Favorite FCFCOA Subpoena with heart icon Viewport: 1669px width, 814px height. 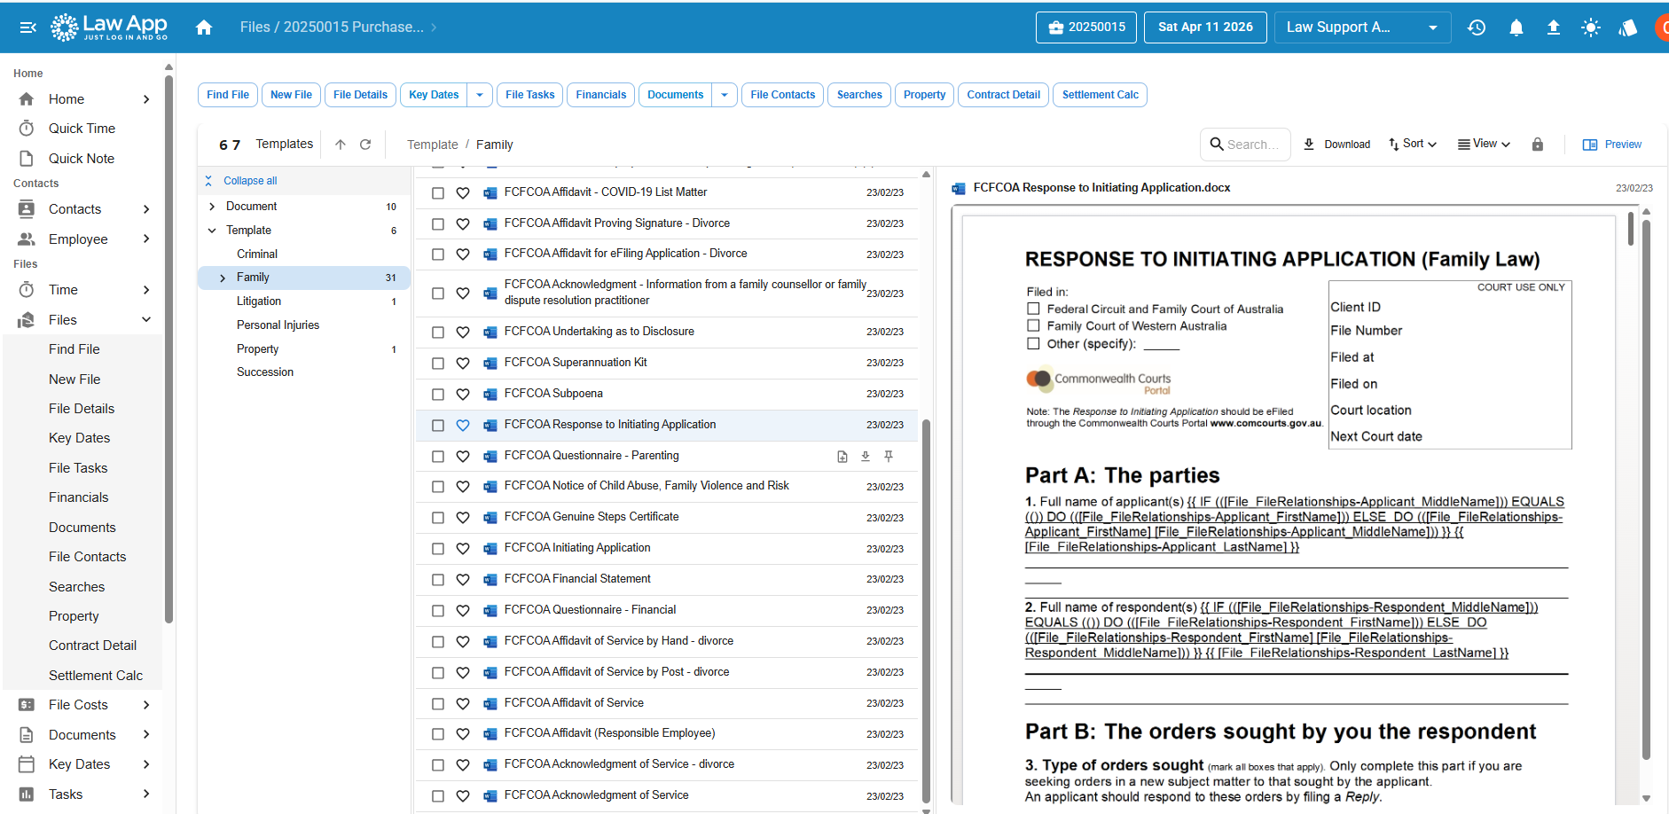[463, 395]
